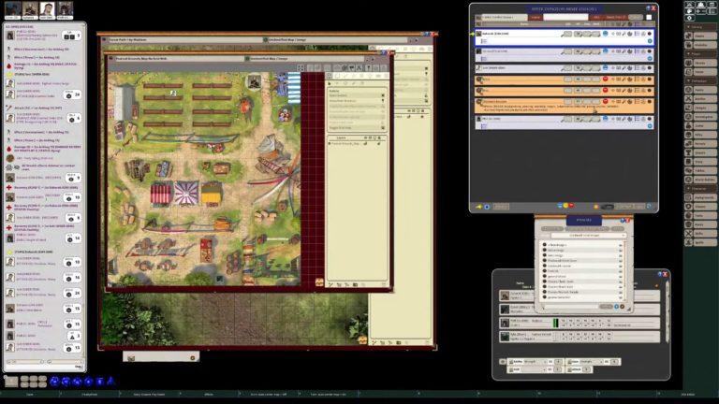
Task: Click the active combatant's token in Combat Tracker
Action: 477,34
